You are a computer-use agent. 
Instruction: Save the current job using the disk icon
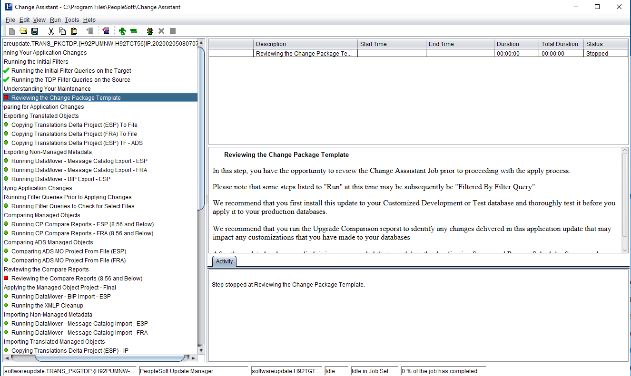point(34,30)
